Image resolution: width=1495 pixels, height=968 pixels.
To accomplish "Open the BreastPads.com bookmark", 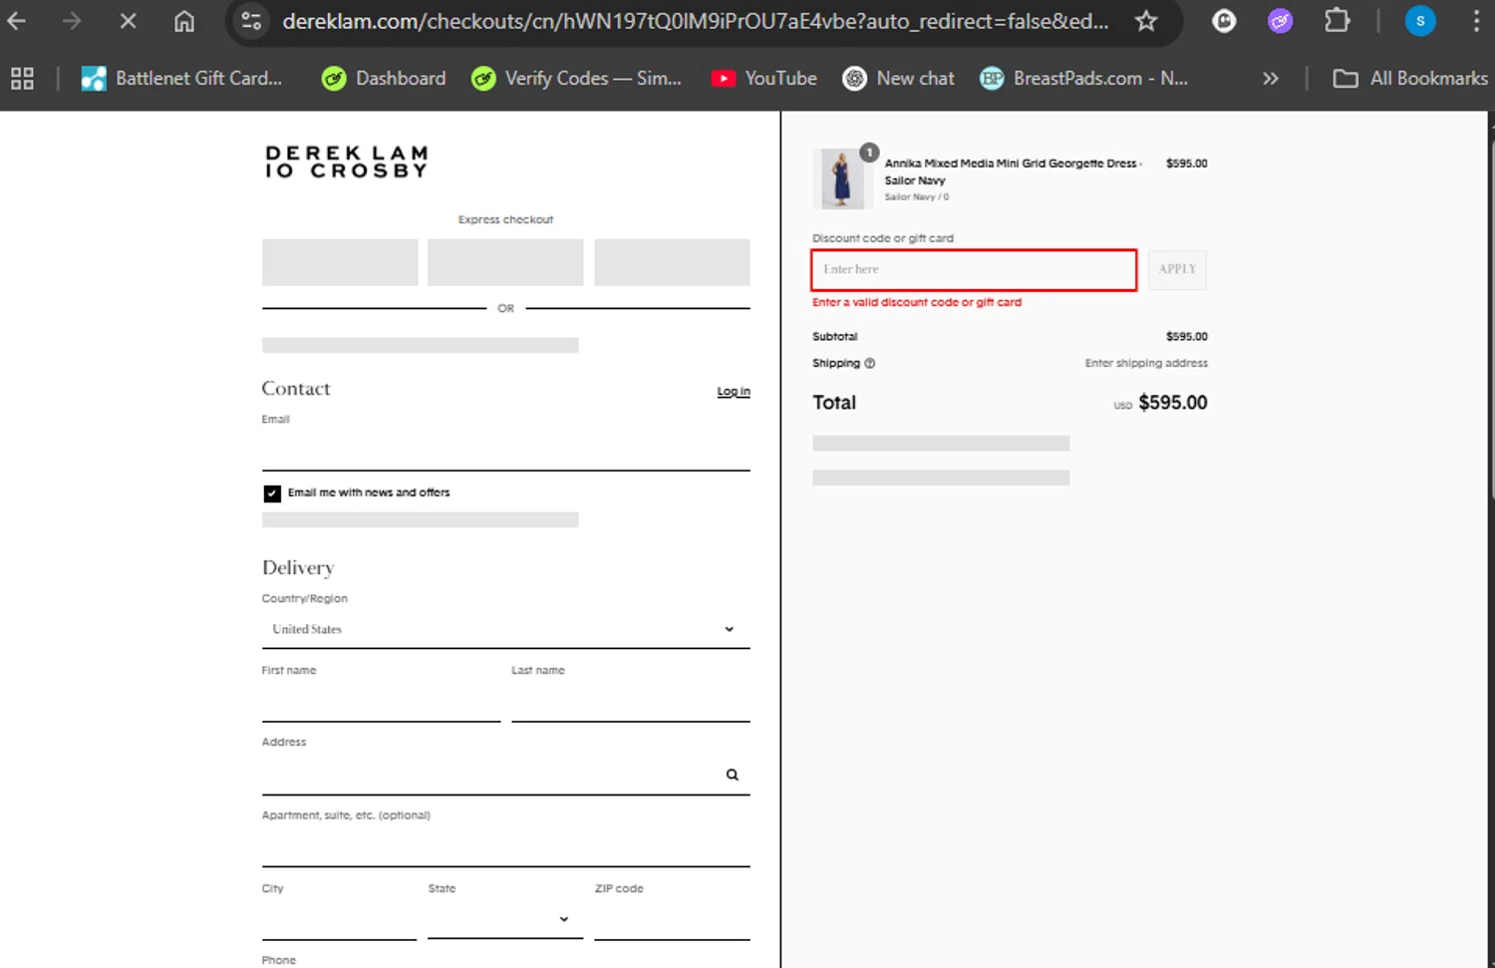I will 1083,79.
